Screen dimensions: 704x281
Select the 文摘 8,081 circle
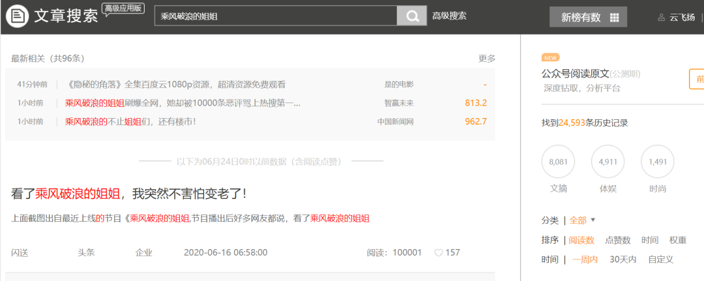[559, 162]
